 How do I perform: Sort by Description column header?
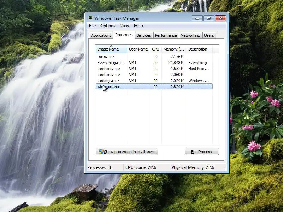(x=199, y=49)
